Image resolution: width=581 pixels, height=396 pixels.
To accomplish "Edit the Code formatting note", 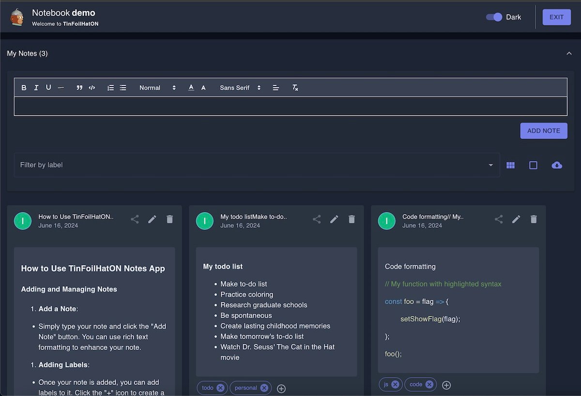I will 516,220.
